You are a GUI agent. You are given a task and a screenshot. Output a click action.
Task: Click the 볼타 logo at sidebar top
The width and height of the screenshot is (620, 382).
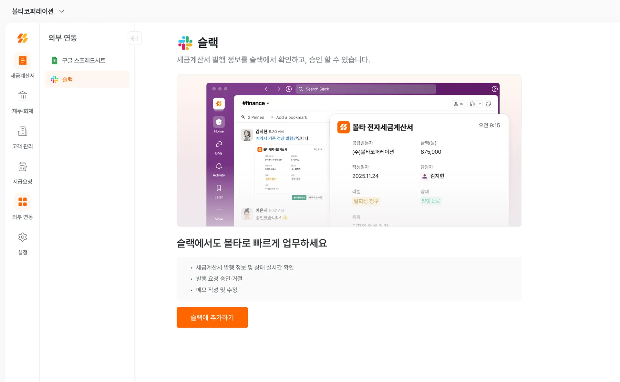click(22, 38)
